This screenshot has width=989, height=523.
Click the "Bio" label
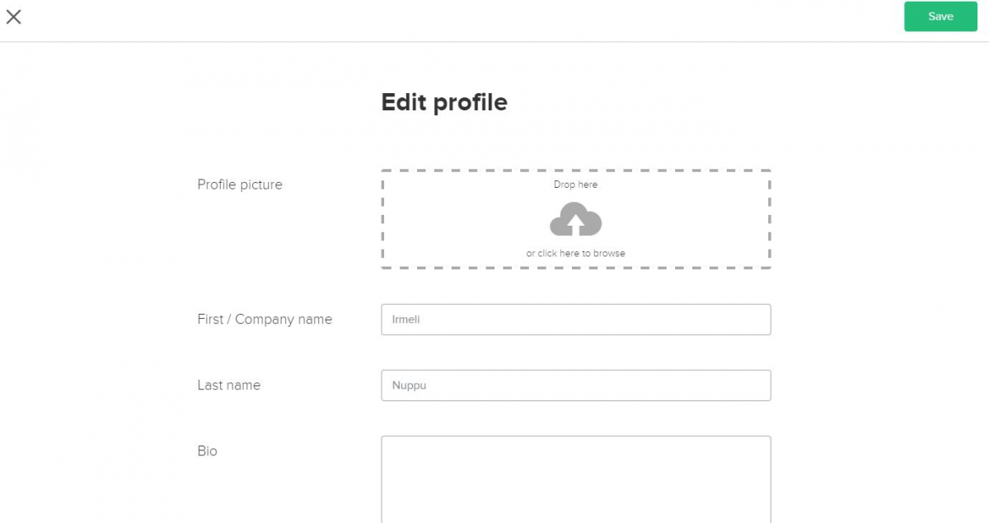(208, 451)
